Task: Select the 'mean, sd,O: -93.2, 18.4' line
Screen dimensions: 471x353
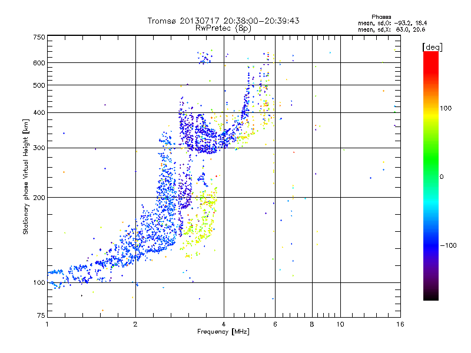Action: [392, 23]
